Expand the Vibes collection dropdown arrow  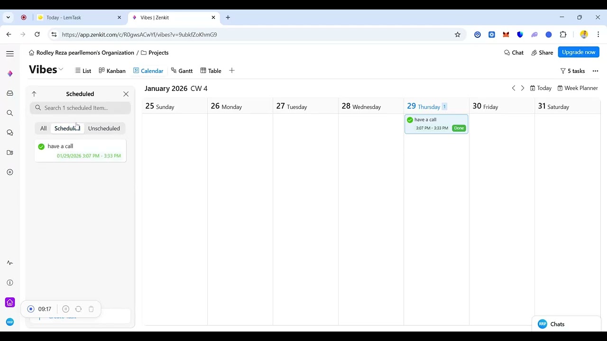pos(61,70)
